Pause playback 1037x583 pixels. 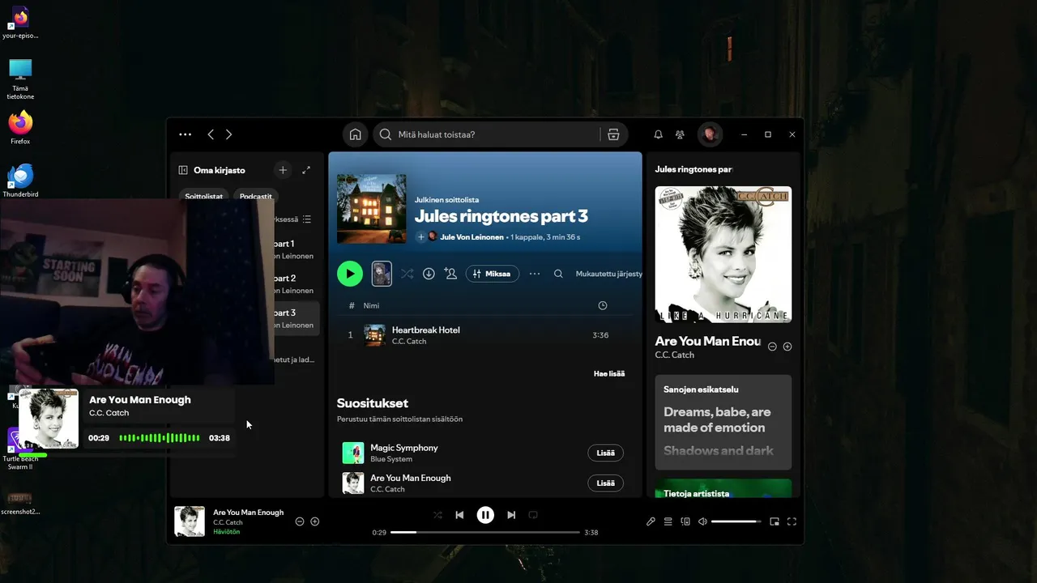click(485, 515)
